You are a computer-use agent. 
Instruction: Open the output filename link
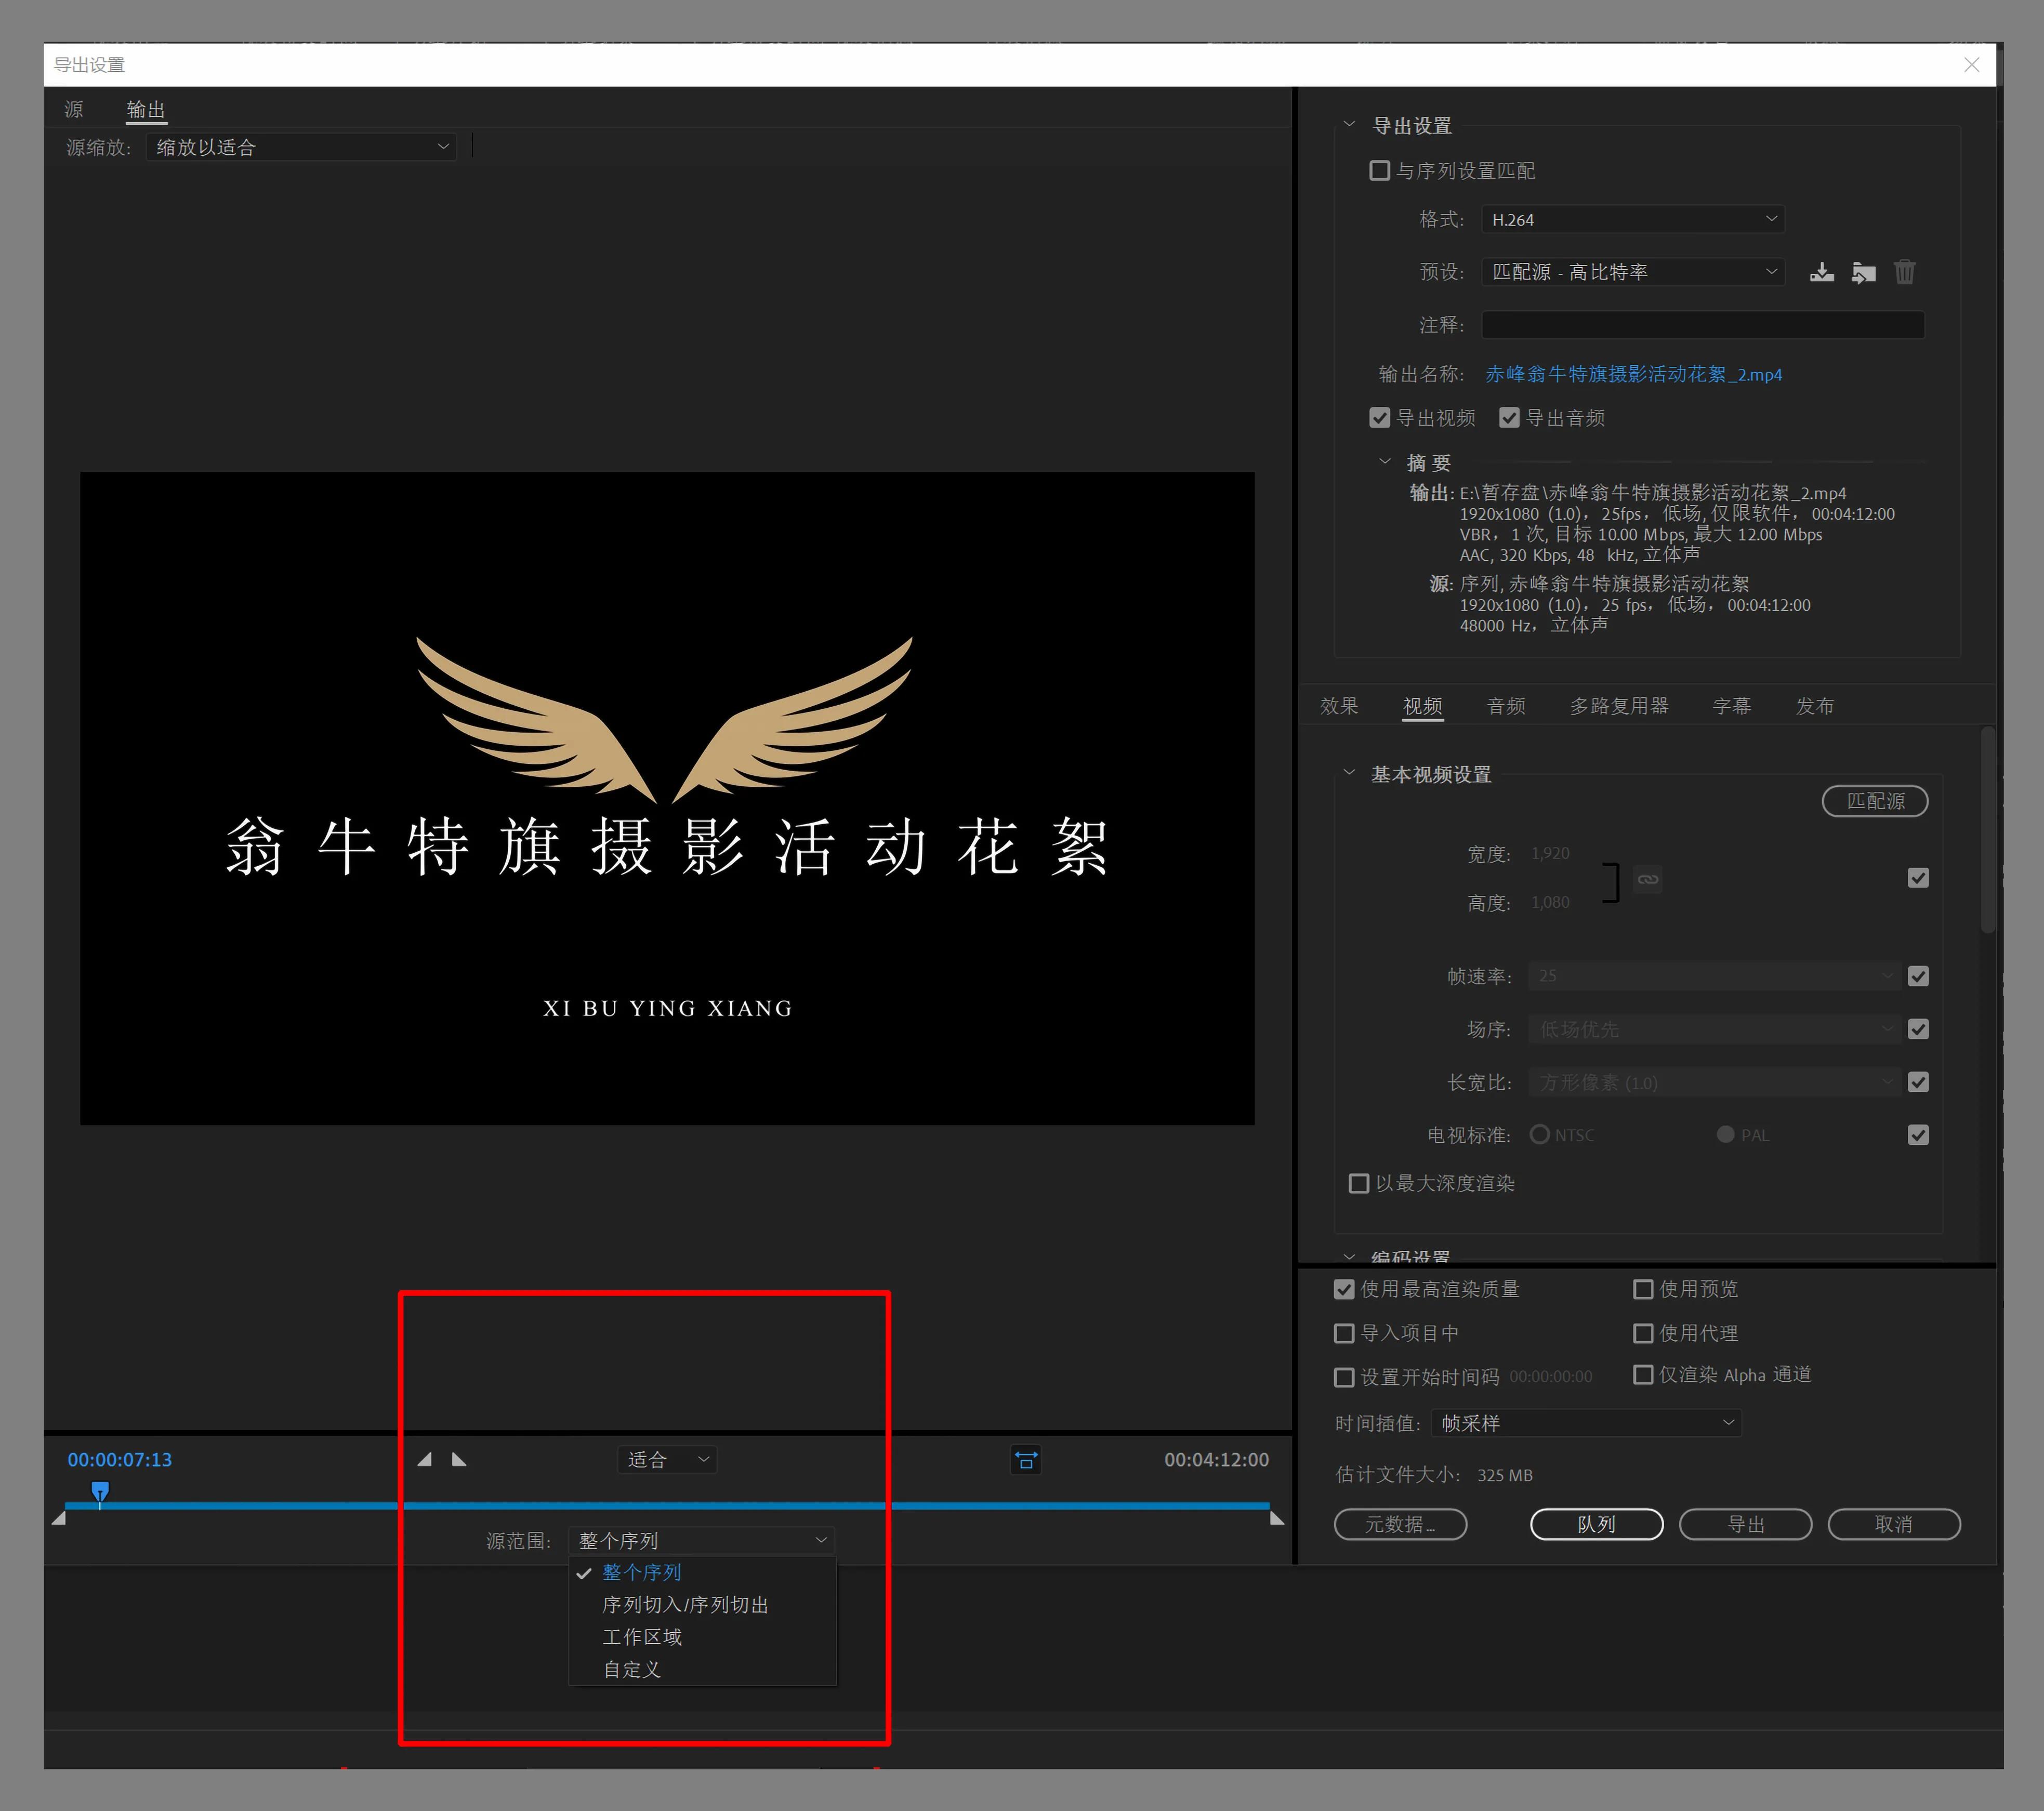(x=1632, y=374)
